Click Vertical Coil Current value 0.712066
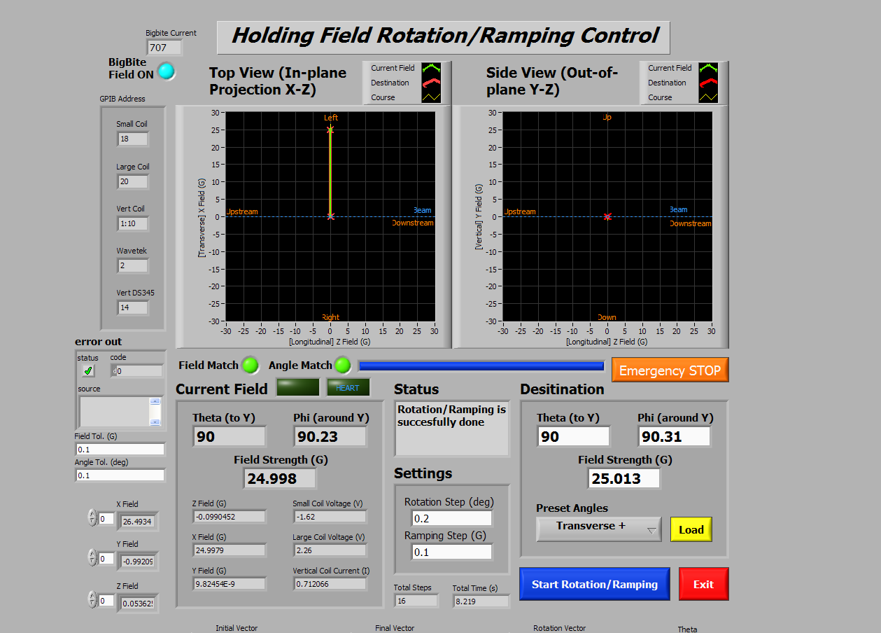 coord(330,584)
